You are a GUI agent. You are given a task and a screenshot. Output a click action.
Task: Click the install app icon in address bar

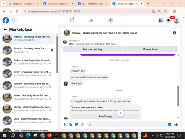[154, 11]
